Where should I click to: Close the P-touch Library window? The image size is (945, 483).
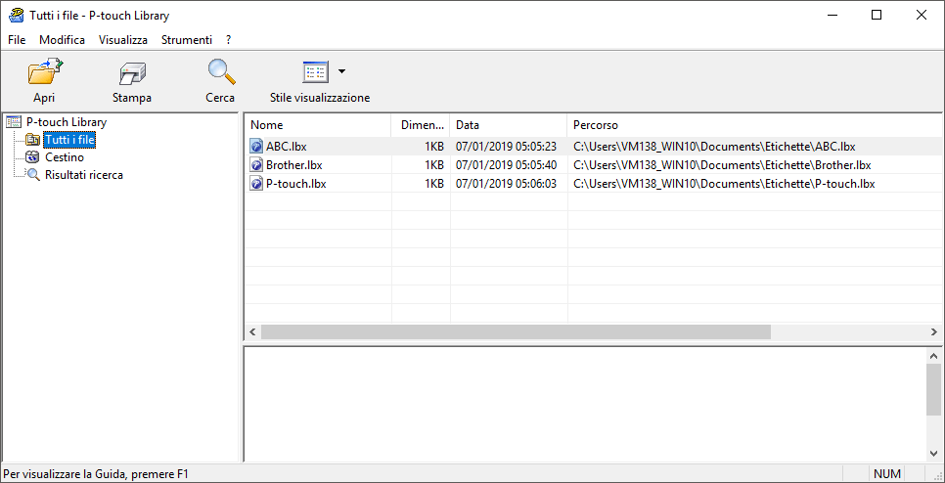921,15
